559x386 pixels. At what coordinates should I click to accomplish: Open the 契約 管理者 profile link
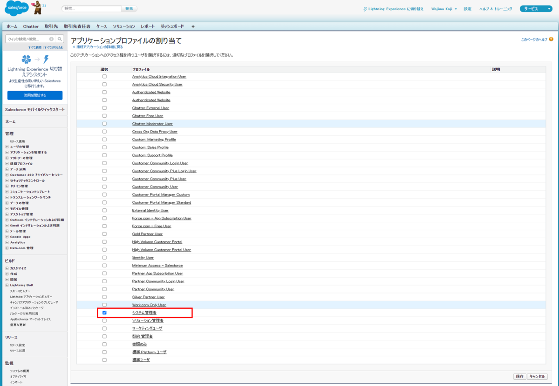coord(143,336)
